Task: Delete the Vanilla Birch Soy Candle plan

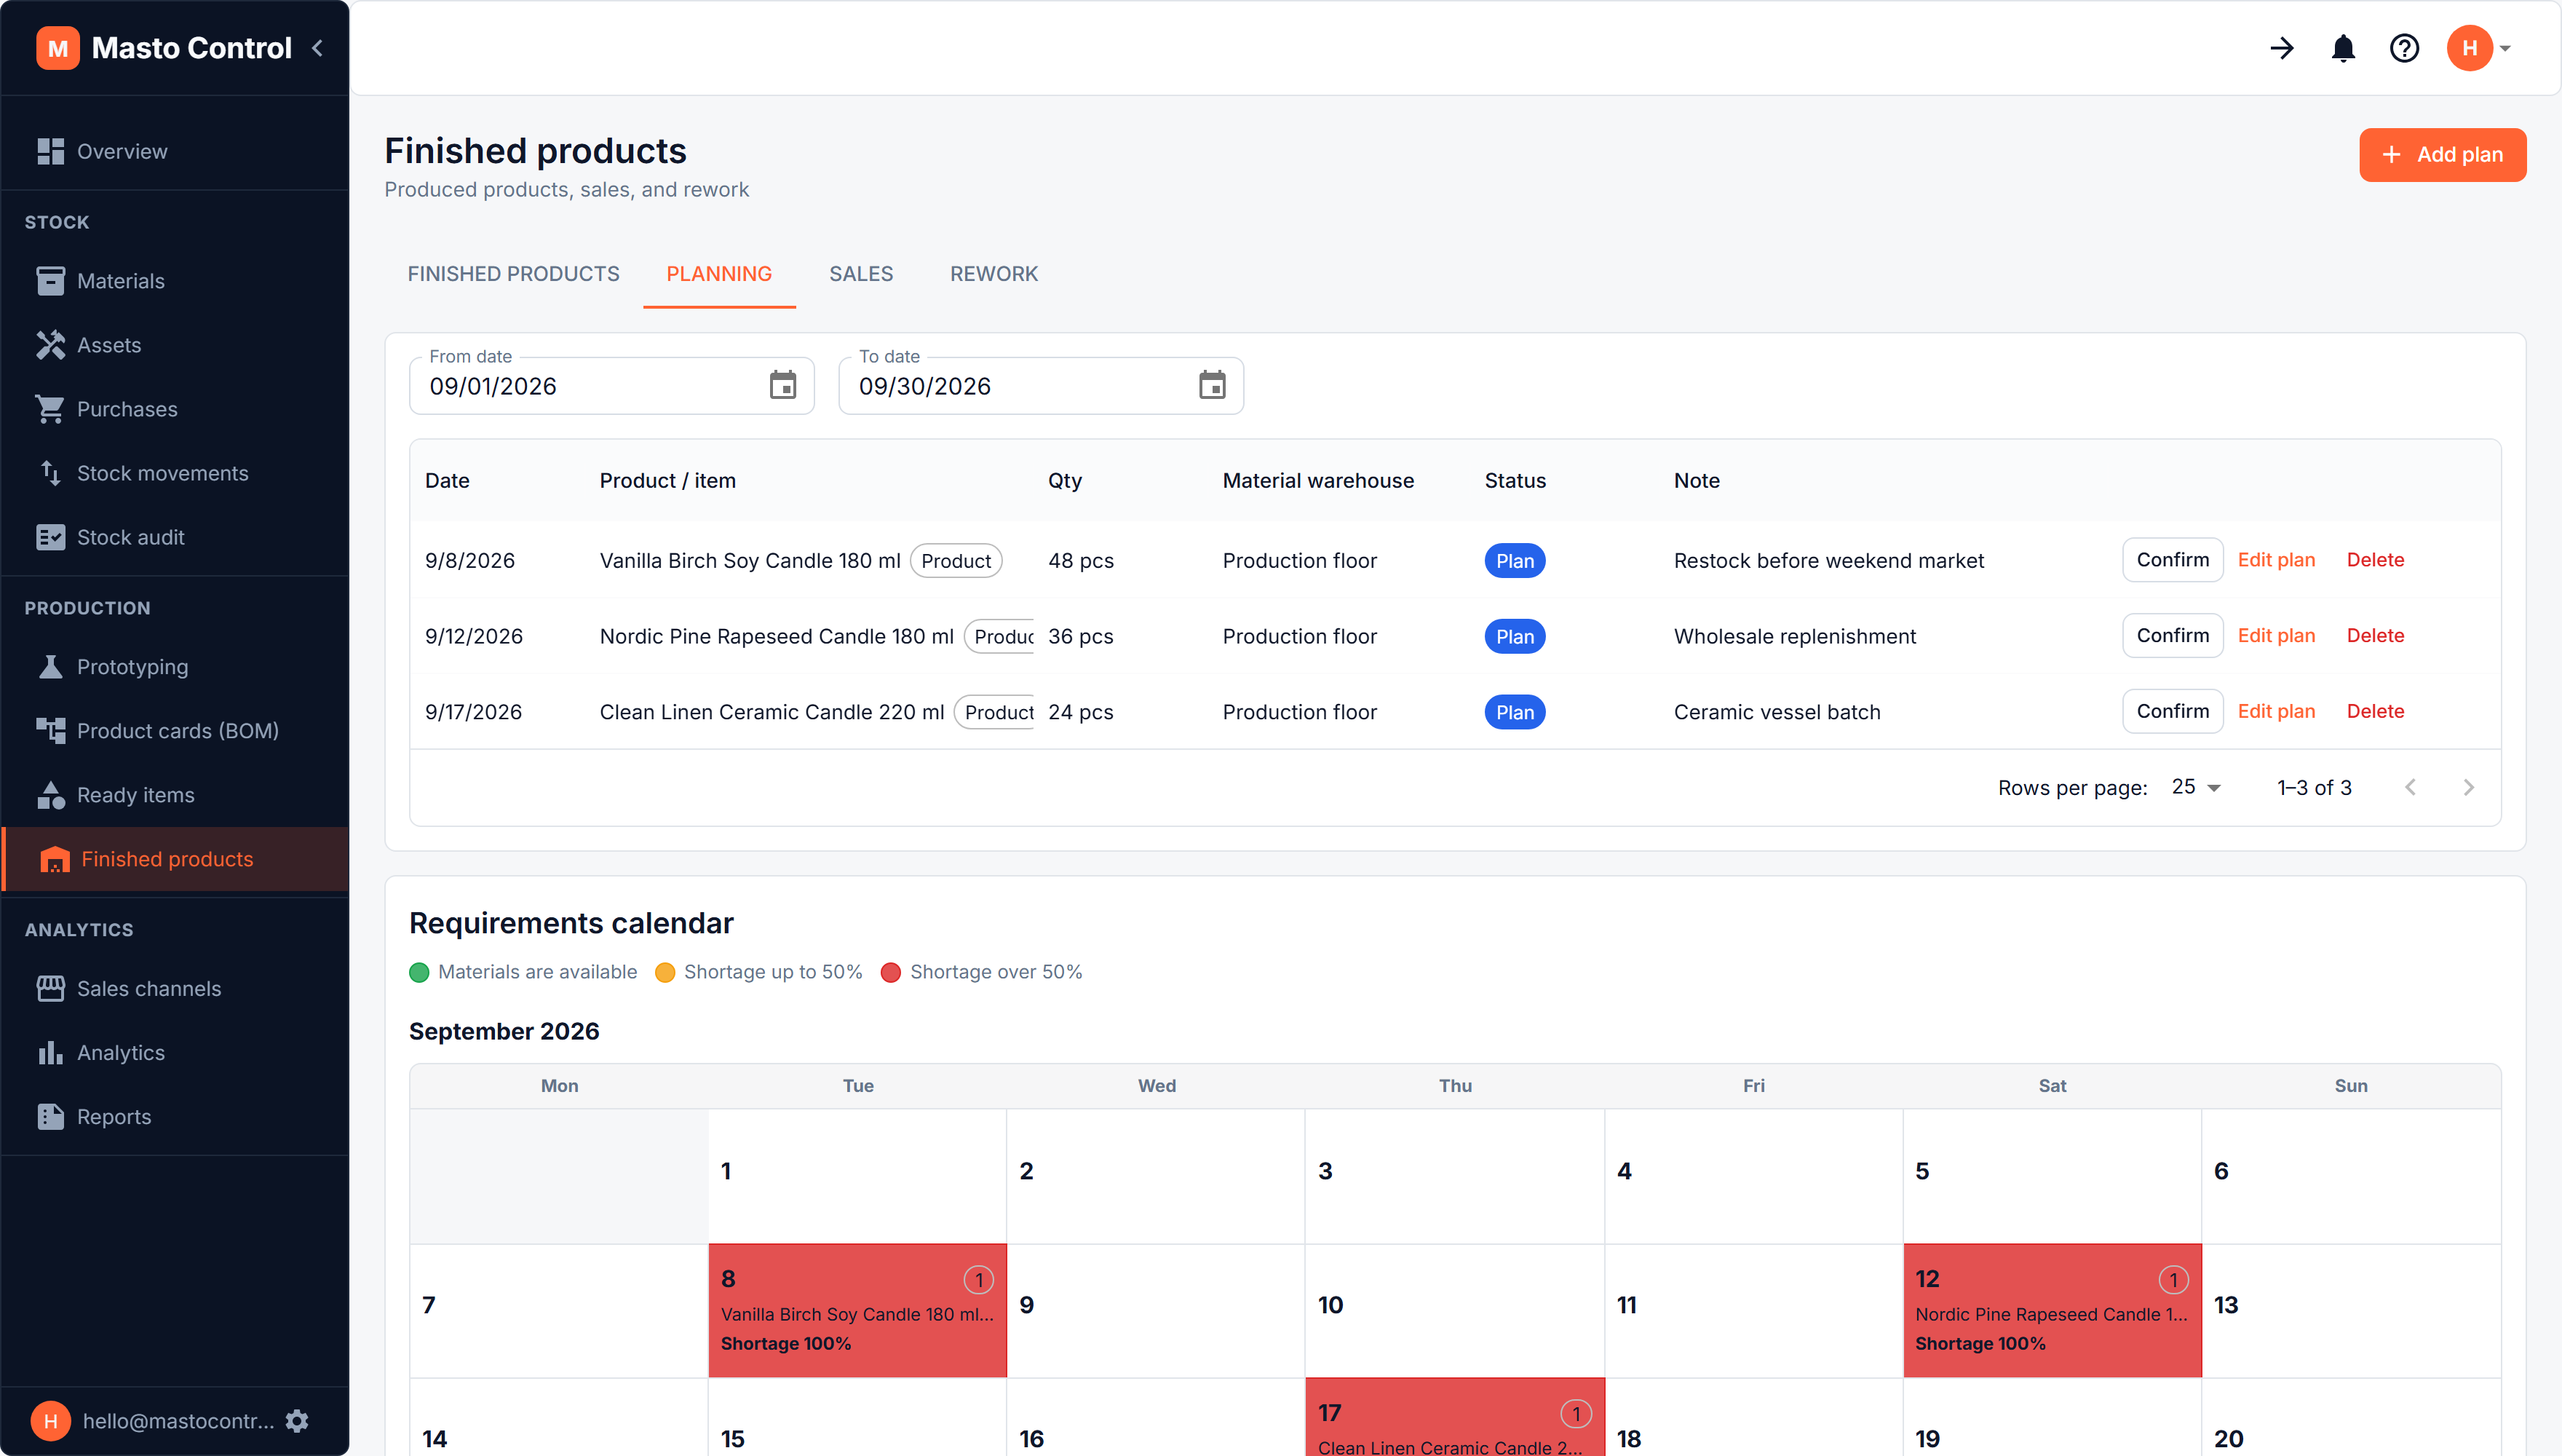Action: [x=2375, y=560]
